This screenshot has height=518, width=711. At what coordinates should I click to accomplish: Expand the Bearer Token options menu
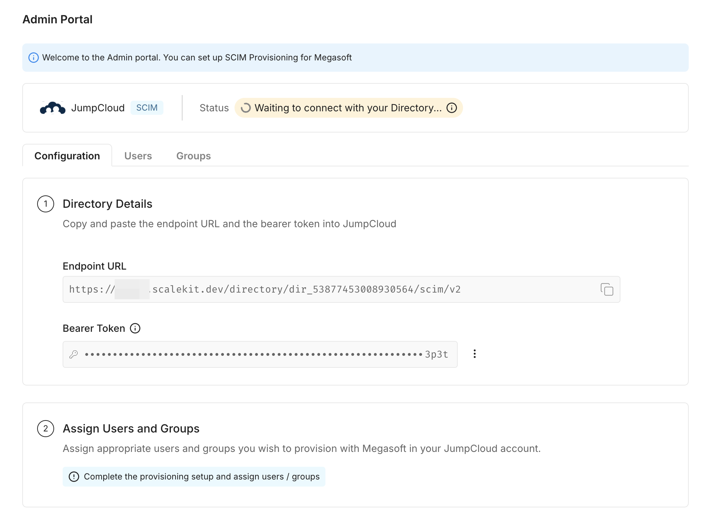tap(474, 354)
